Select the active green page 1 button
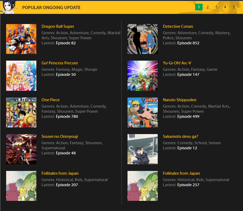Viewport: 243px width, 211px height. 199,7
